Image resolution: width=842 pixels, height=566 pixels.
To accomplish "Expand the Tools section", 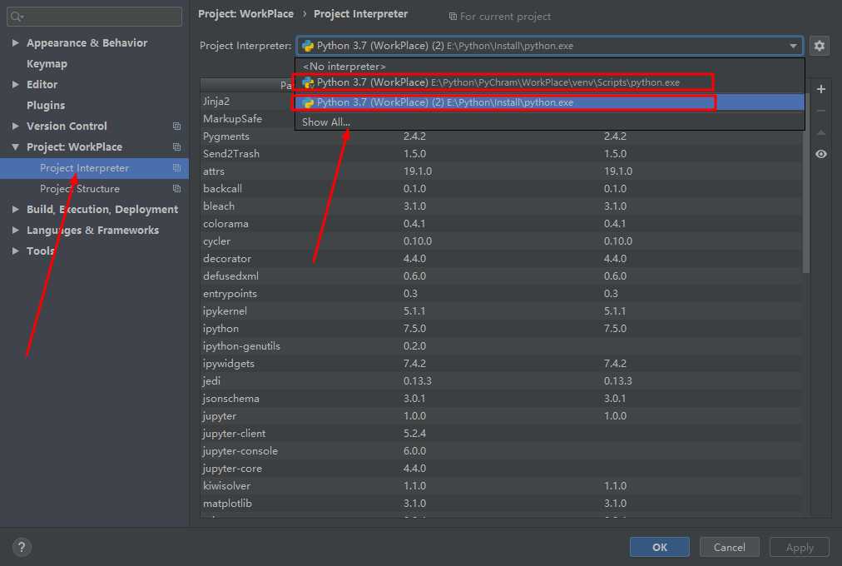I will (15, 251).
